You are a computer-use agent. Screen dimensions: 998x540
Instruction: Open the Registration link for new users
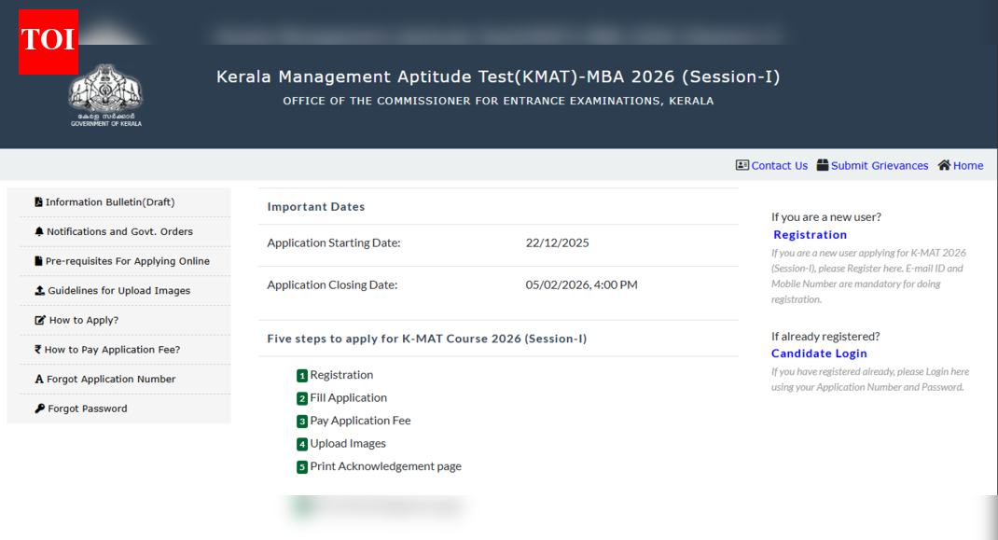click(x=809, y=234)
